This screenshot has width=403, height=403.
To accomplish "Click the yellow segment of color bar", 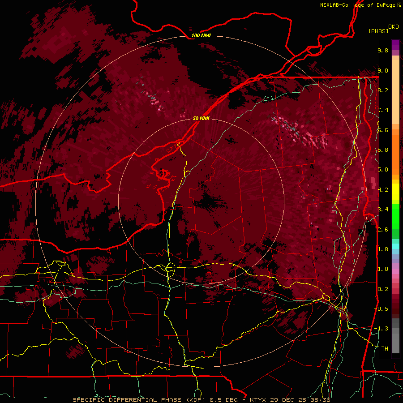I will tap(395, 192).
